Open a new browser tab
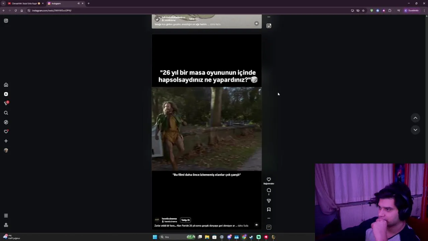428x241 pixels. [89, 3]
